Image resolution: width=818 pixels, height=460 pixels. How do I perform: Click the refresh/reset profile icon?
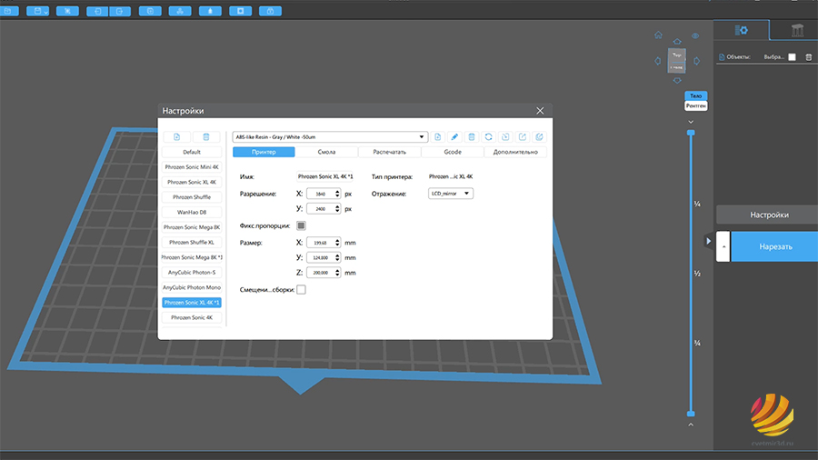488,136
